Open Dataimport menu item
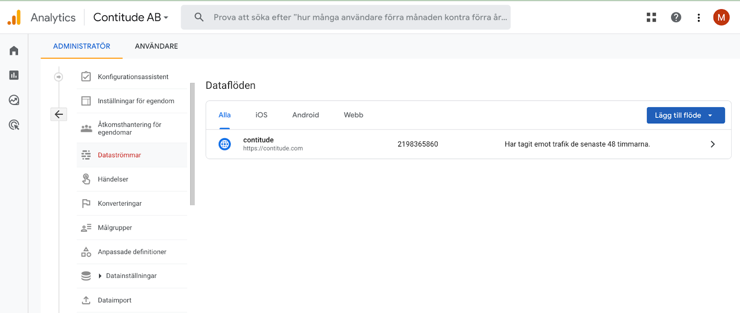 tap(132, 300)
